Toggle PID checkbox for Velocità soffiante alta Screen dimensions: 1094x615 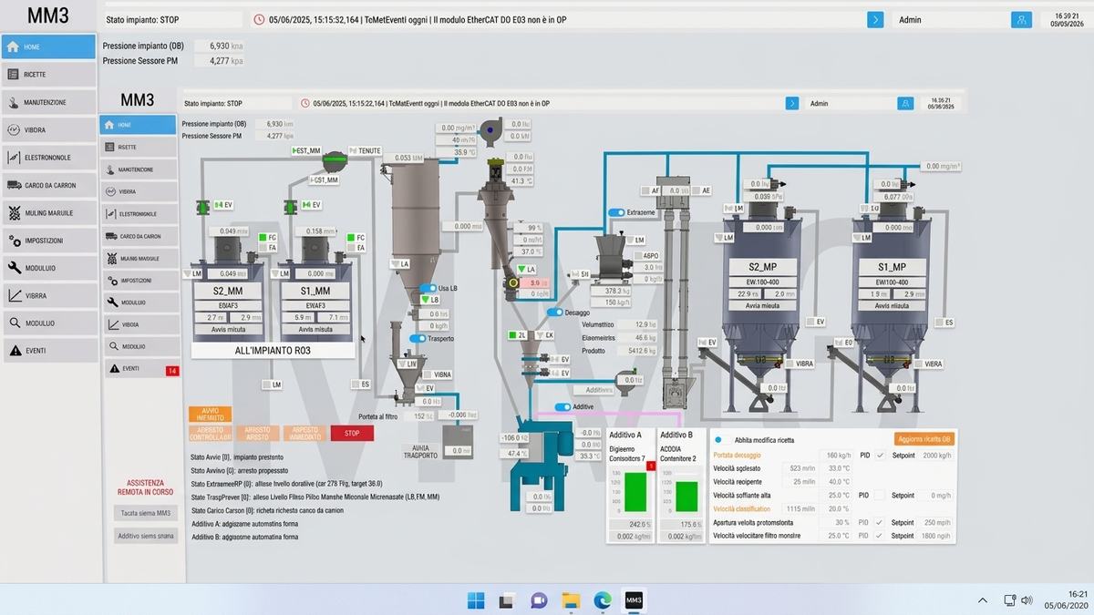pos(880,496)
